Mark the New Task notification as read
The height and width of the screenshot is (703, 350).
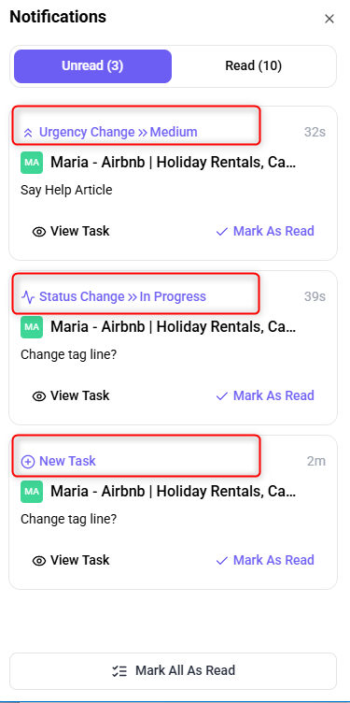point(265,560)
